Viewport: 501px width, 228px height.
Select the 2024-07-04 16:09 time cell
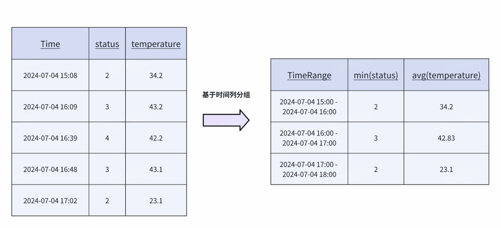click(x=50, y=107)
